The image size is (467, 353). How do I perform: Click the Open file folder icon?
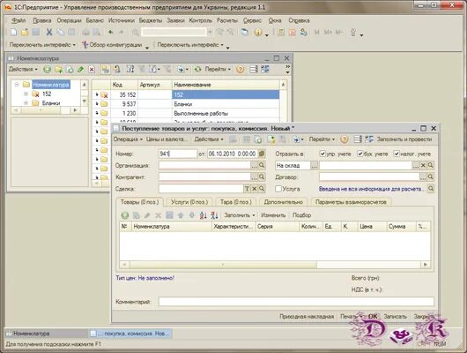click(x=25, y=33)
